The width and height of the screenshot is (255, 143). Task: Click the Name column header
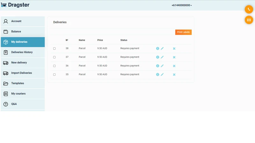tap(82, 40)
